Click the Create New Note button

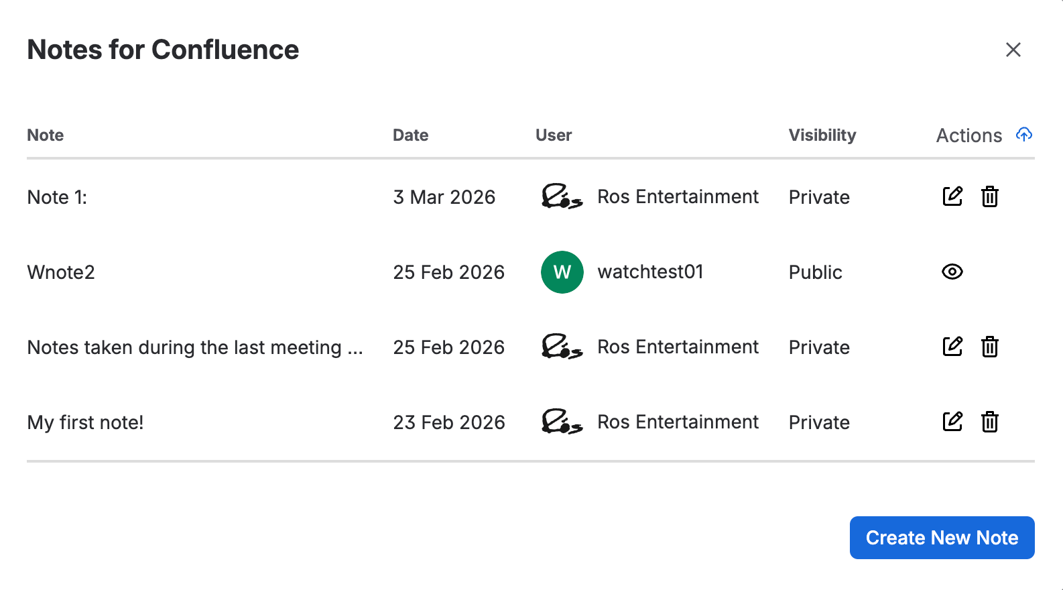[942, 538]
